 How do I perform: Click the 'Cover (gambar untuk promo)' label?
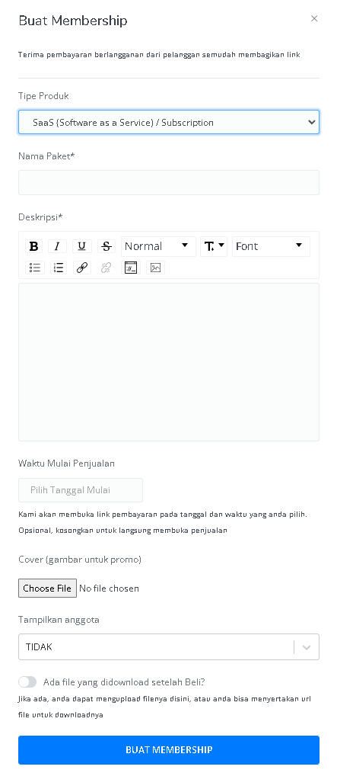(x=80, y=560)
